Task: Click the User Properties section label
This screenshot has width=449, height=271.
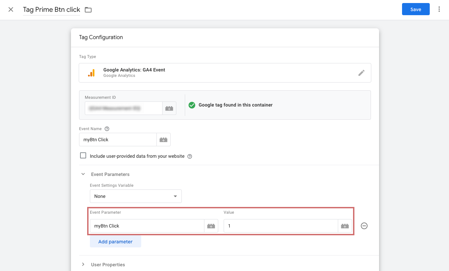Action: click(x=108, y=265)
